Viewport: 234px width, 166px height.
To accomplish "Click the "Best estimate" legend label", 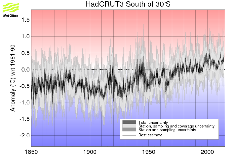I will (150, 135).
